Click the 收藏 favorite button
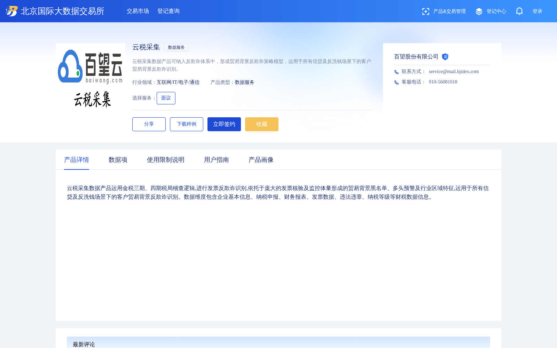 [x=262, y=124]
